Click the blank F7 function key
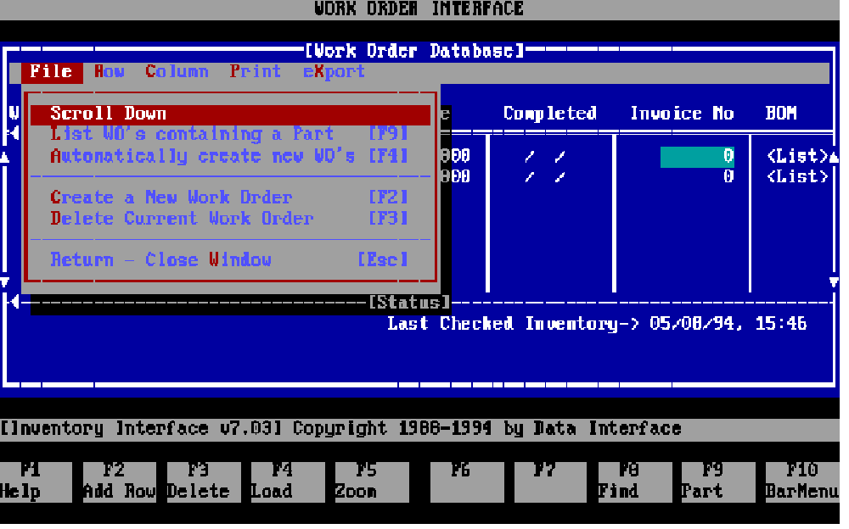849x529 pixels. point(551,482)
